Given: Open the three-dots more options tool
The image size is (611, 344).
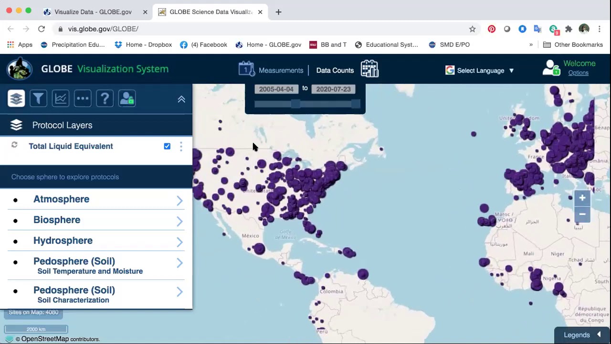Looking at the screenshot, I should (83, 99).
